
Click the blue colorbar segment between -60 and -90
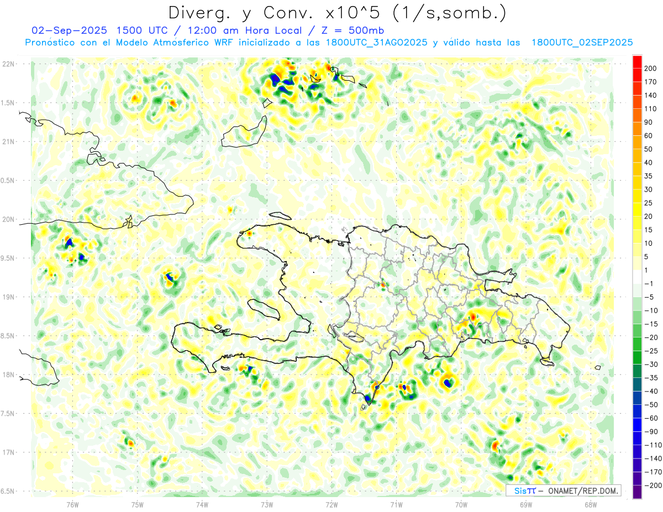pyautogui.click(x=637, y=425)
